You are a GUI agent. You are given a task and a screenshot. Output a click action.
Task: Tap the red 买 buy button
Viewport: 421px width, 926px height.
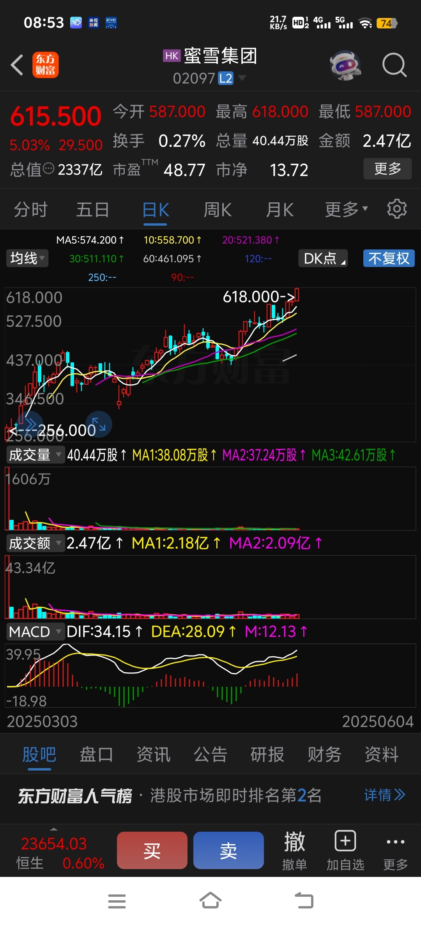(x=152, y=850)
